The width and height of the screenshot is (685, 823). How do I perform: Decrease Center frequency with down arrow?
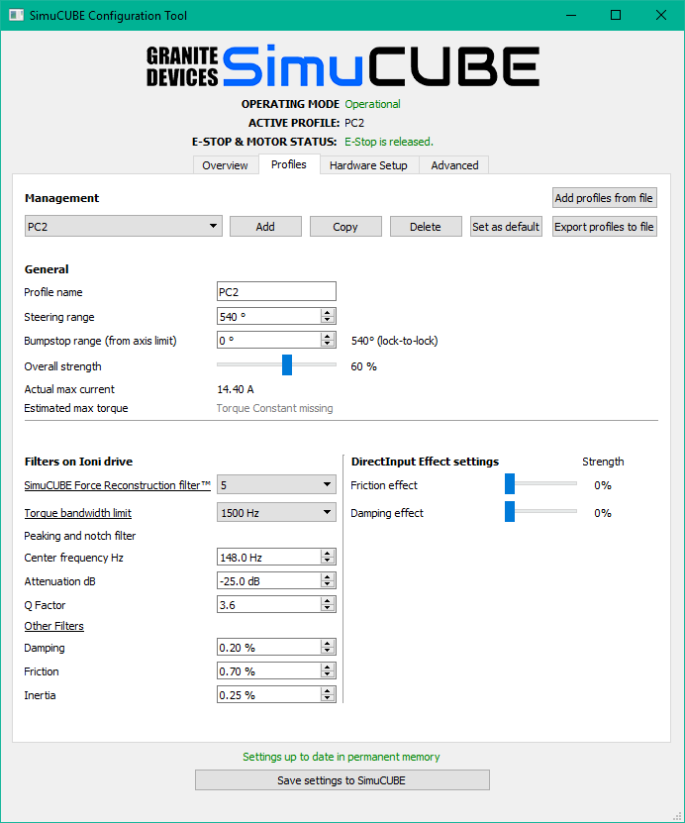coord(328,562)
